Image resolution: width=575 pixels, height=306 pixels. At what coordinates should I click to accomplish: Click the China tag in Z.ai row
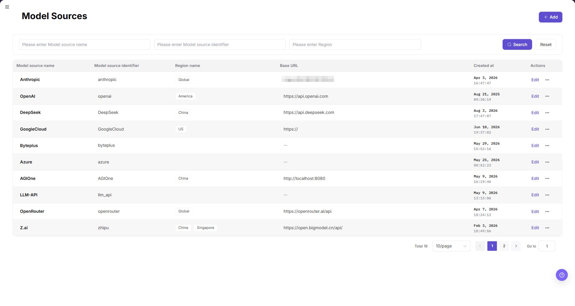pyautogui.click(x=183, y=228)
